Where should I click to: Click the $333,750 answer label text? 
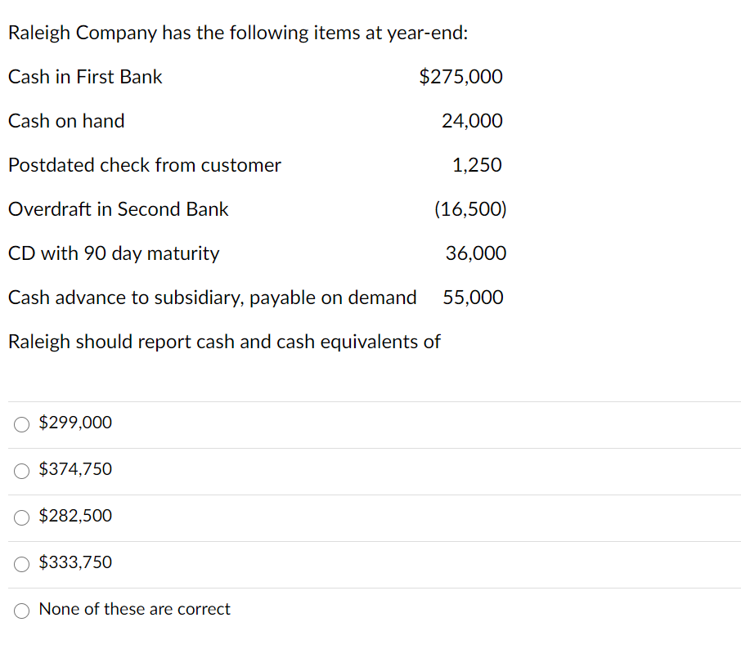tap(75, 562)
